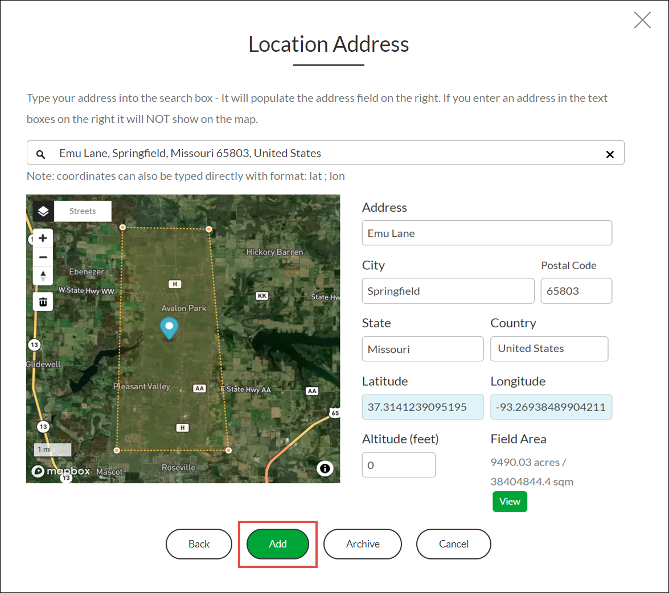Click the 9490.03 acres field area text
Viewport: 669px width, 593px height.
tap(528, 462)
